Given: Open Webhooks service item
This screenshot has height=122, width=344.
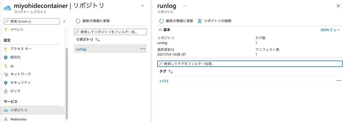Looking at the screenshot, I should tap(19, 119).
